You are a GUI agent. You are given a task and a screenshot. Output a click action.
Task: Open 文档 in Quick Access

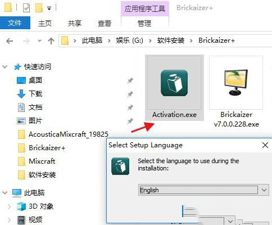(35, 107)
